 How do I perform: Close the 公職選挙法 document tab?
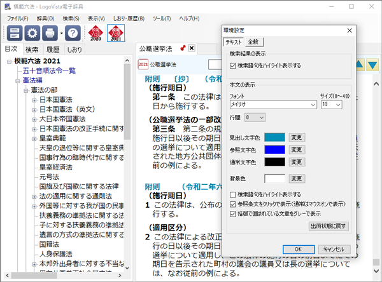click(192, 48)
